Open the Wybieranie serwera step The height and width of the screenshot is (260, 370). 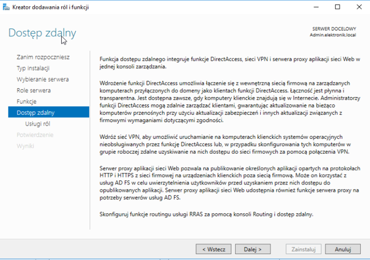pyautogui.click(x=43, y=79)
